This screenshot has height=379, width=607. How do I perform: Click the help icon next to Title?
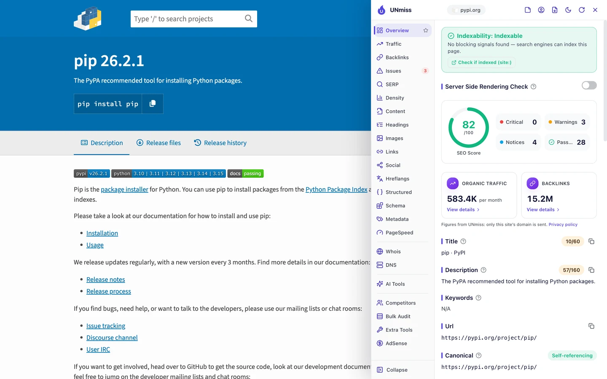coord(463,241)
